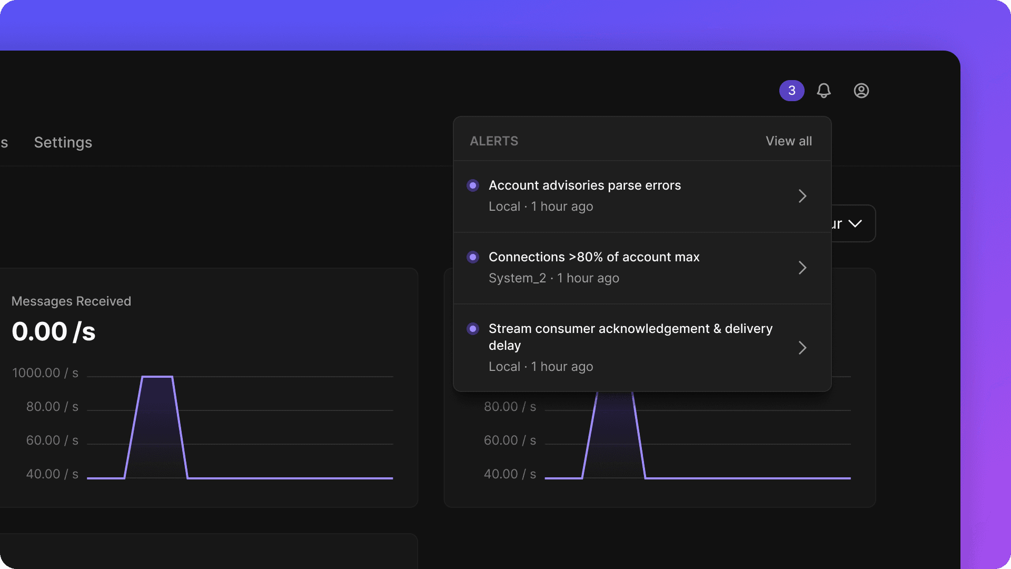Click the Messages Received 0.00 /s value
1011x569 pixels.
[53, 332]
